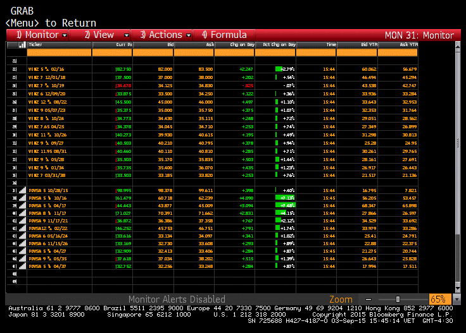Expand the Monitor dropdown arrow
The image size is (466, 333).
(65, 35)
